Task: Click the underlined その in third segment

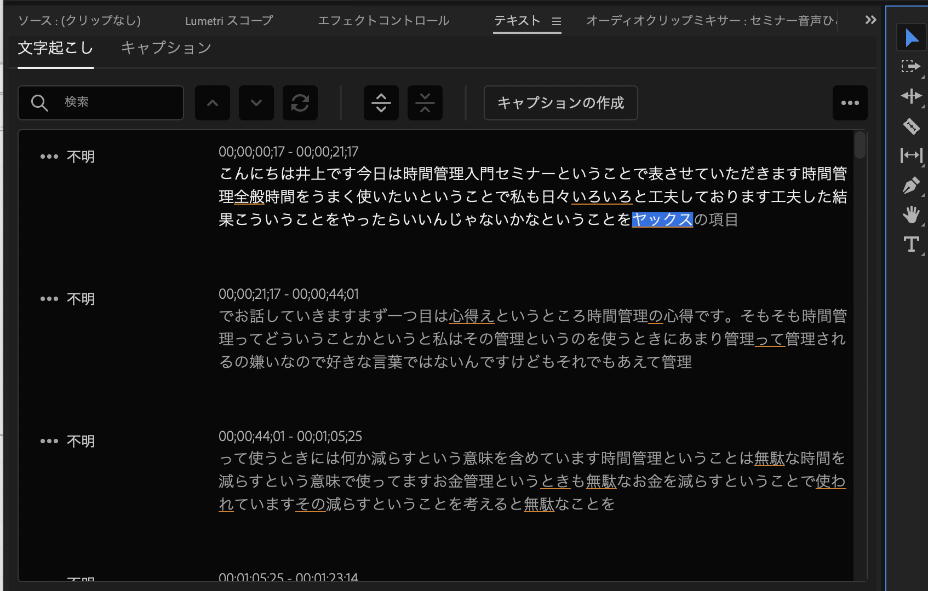Action: click(x=311, y=504)
